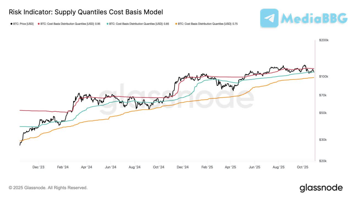Select the Oct '25 x-axis label

(x=302, y=167)
